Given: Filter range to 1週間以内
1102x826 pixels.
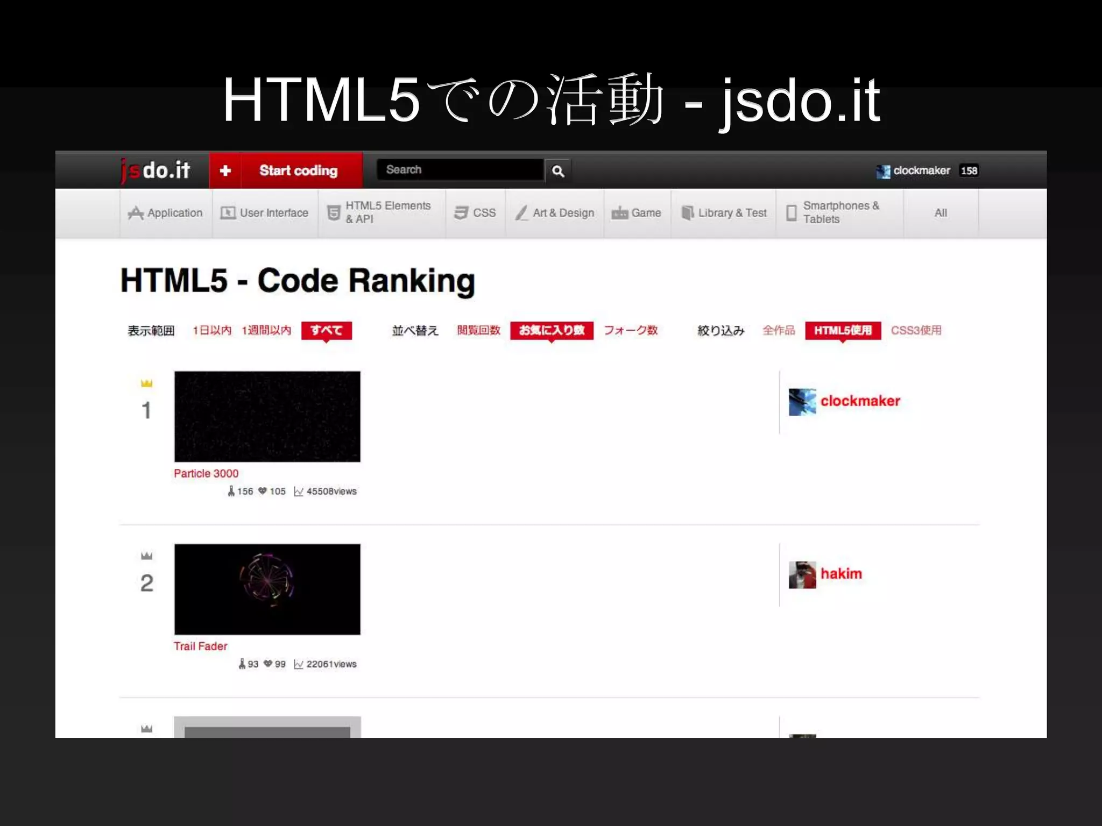Looking at the screenshot, I should [x=266, y=330].
